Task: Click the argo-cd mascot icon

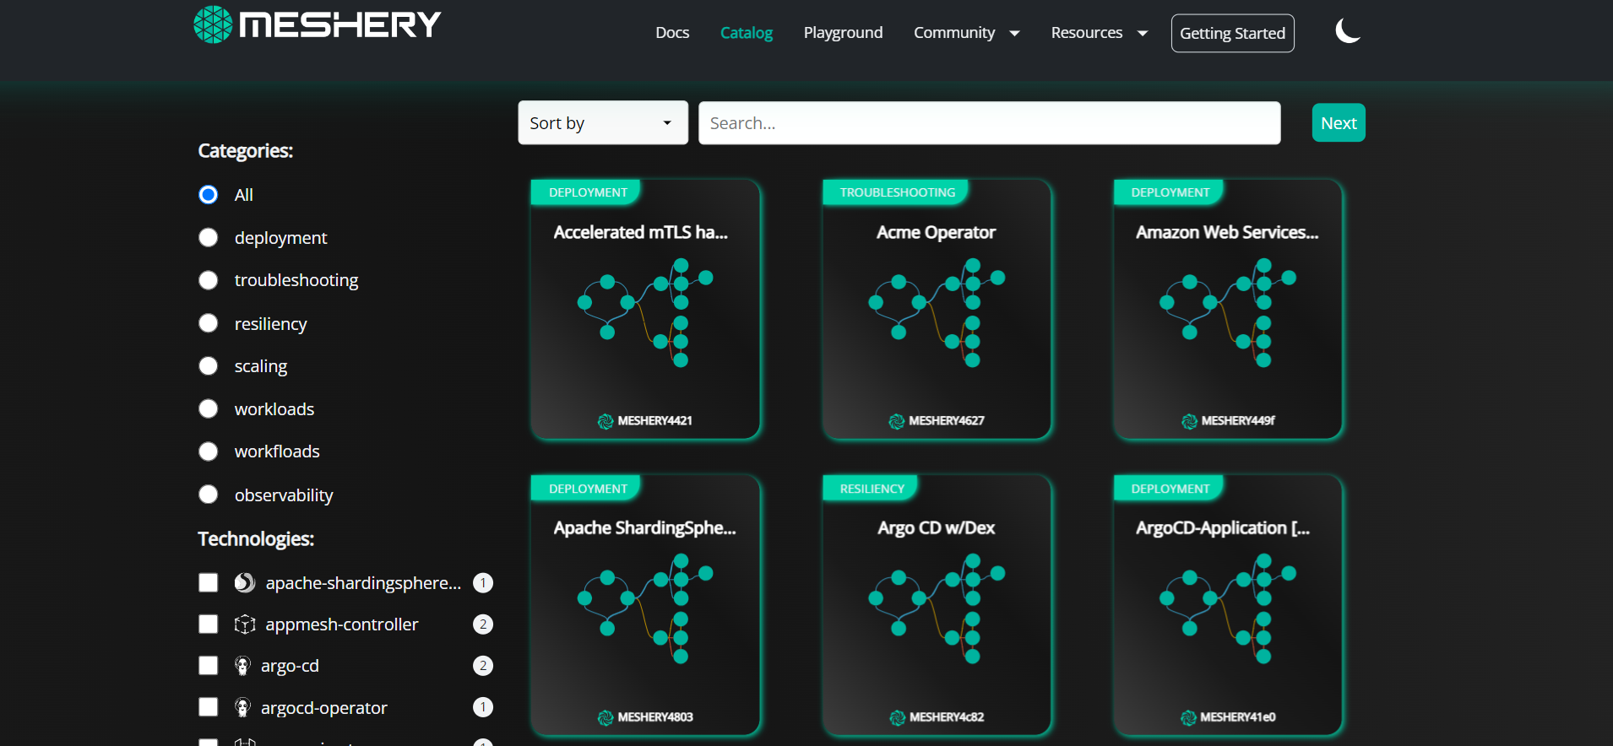Action: 242,666
